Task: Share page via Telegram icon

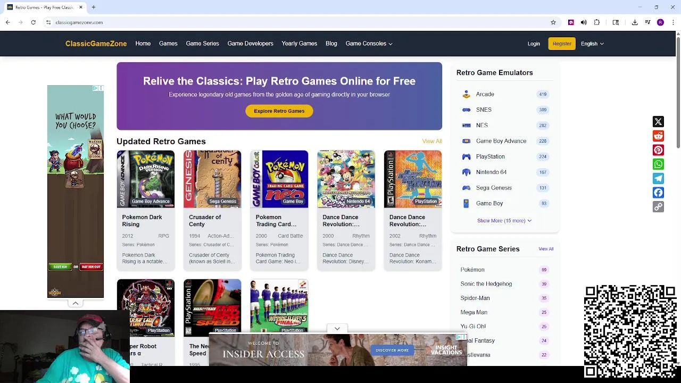Action: pyautogui.click(x=658, y=178)
